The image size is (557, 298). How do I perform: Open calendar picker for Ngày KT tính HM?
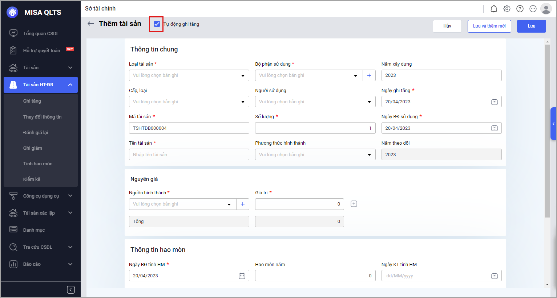pyautogui.click(x=494, y=276)
